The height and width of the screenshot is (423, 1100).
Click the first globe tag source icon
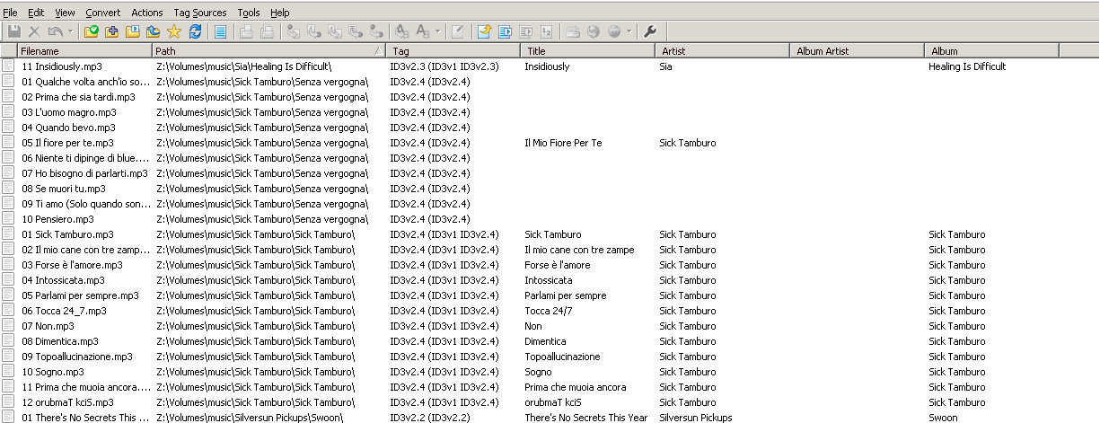pyautogui.click(x=594, y=31)
